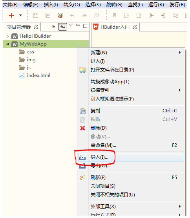Open the project manager view menu triangle

[71, 25]
